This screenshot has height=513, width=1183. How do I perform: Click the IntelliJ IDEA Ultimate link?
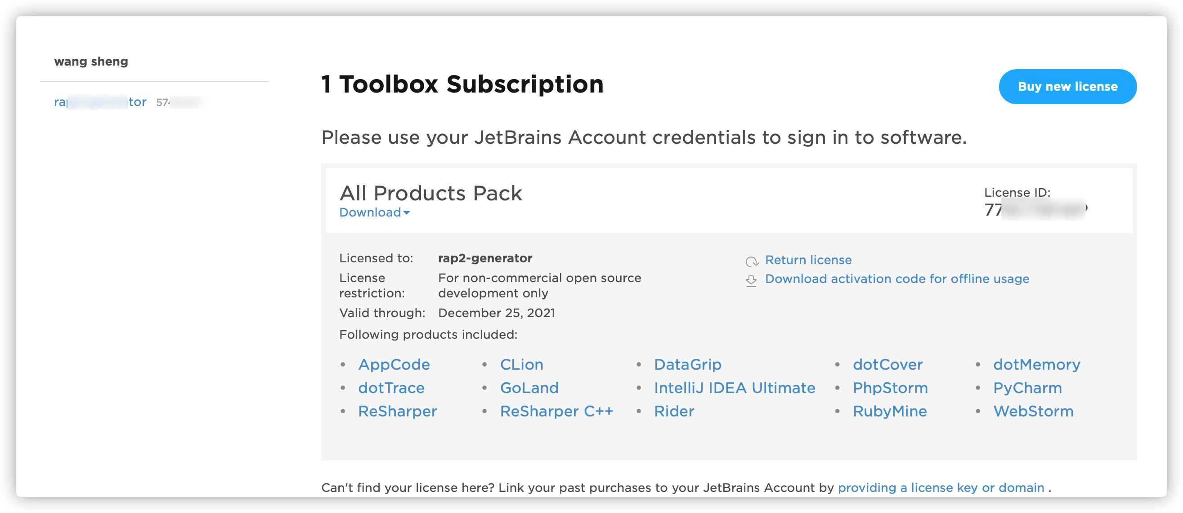click(x=735, y=388)
